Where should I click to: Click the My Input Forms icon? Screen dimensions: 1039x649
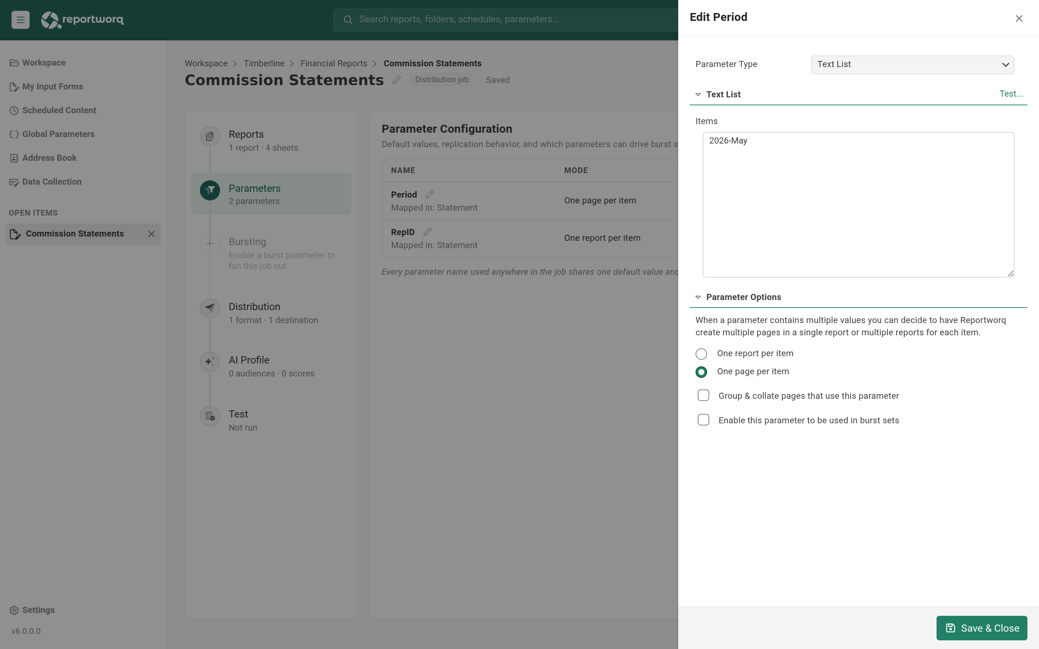(14, 87)
